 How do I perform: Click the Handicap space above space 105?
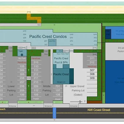point(22,62)
